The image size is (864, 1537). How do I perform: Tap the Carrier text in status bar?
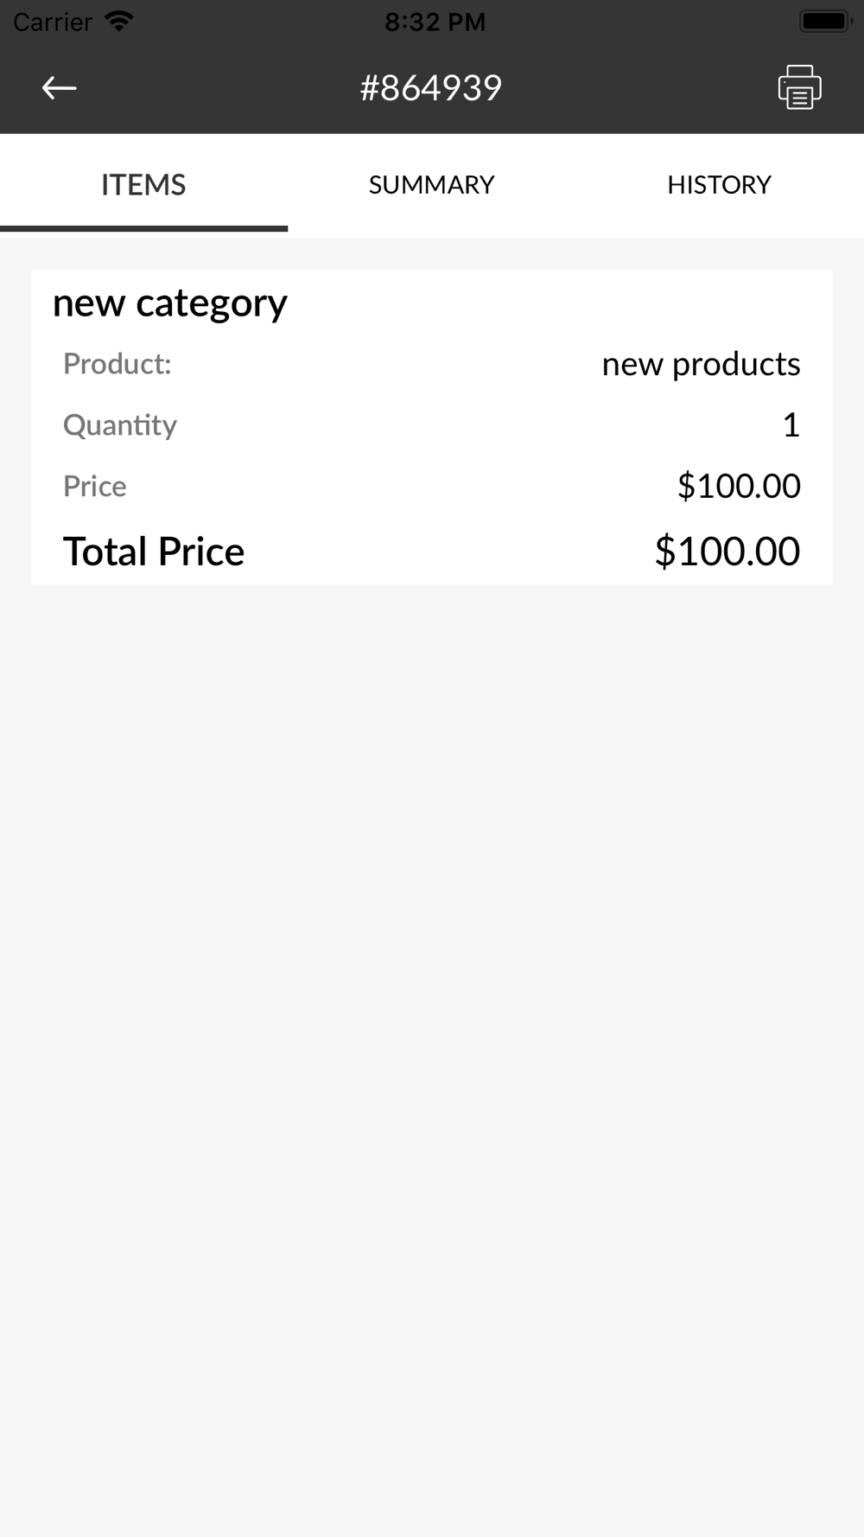pos(53,22)
